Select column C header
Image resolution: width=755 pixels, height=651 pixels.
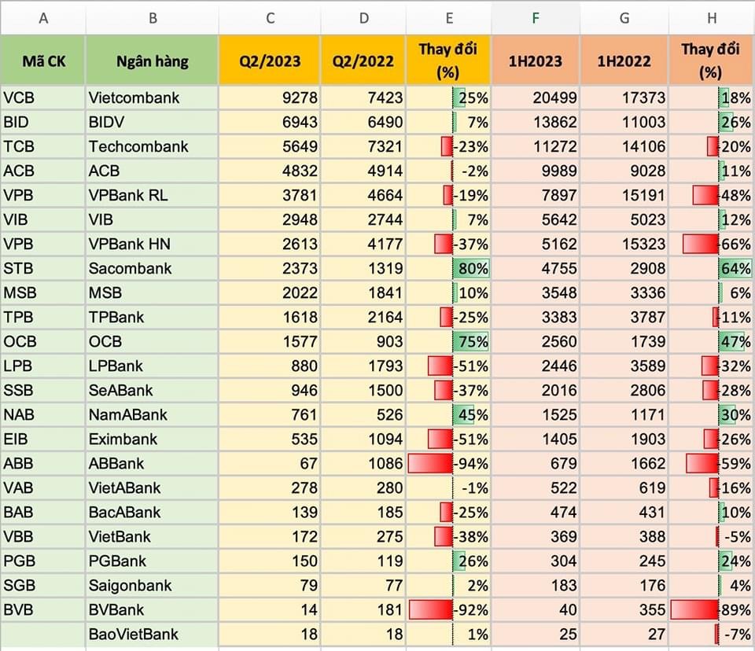coord(269,18)
